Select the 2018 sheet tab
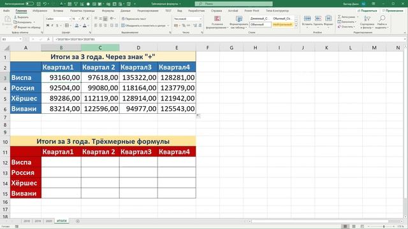Viewport: 408px width, 229px height. click(x=27, y=221)
